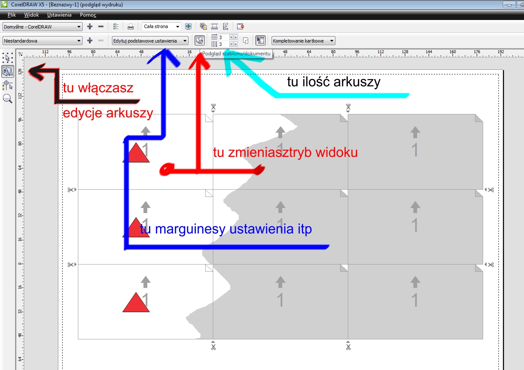Open the 'Domyślne - CorelDRAW' print style dropdown
Viewport: 524px width, 370px height.
42,26
